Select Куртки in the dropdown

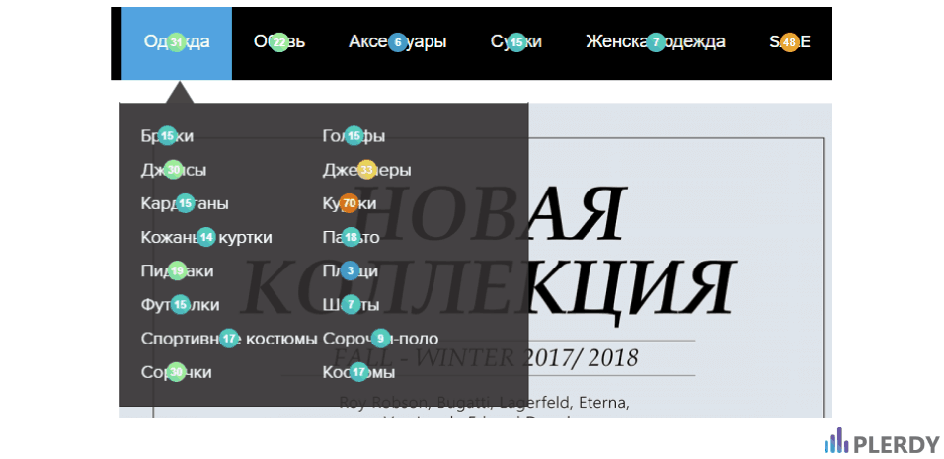350,204
